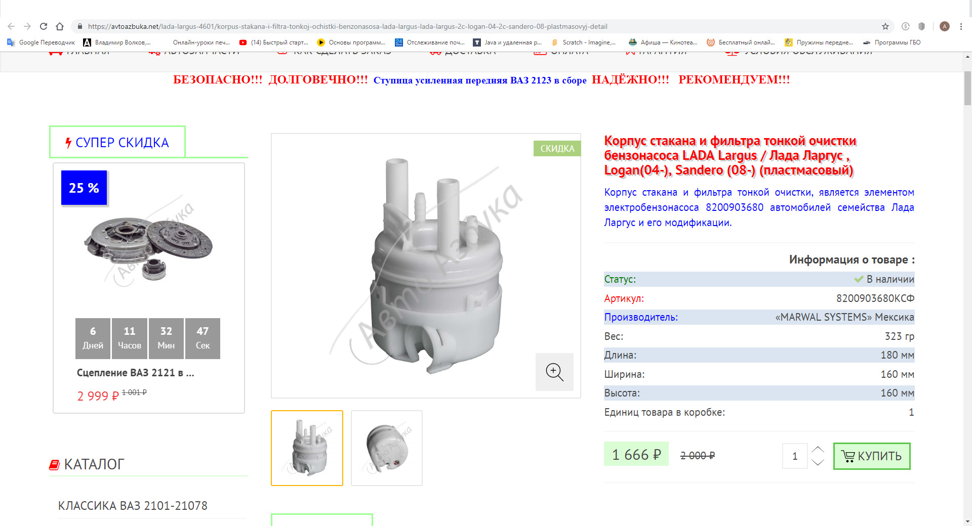Open the Основы программ... bookmark
The image size is (972, 526).
(351, 42)
